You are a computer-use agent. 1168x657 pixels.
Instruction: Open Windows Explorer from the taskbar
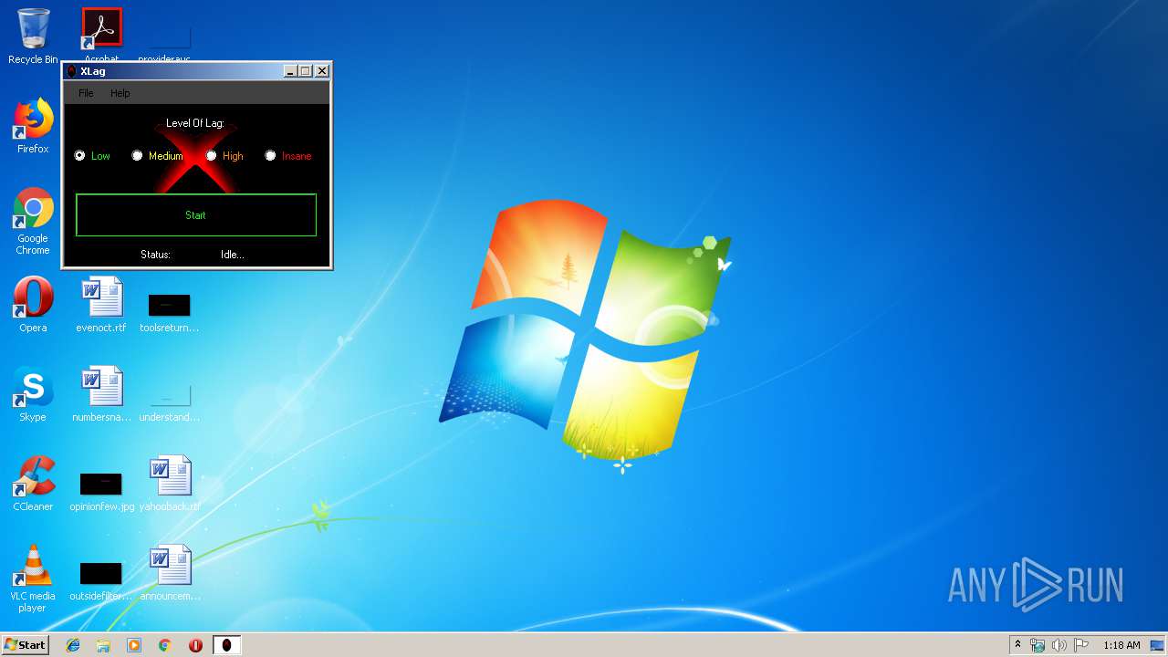[x=103, y=645]
